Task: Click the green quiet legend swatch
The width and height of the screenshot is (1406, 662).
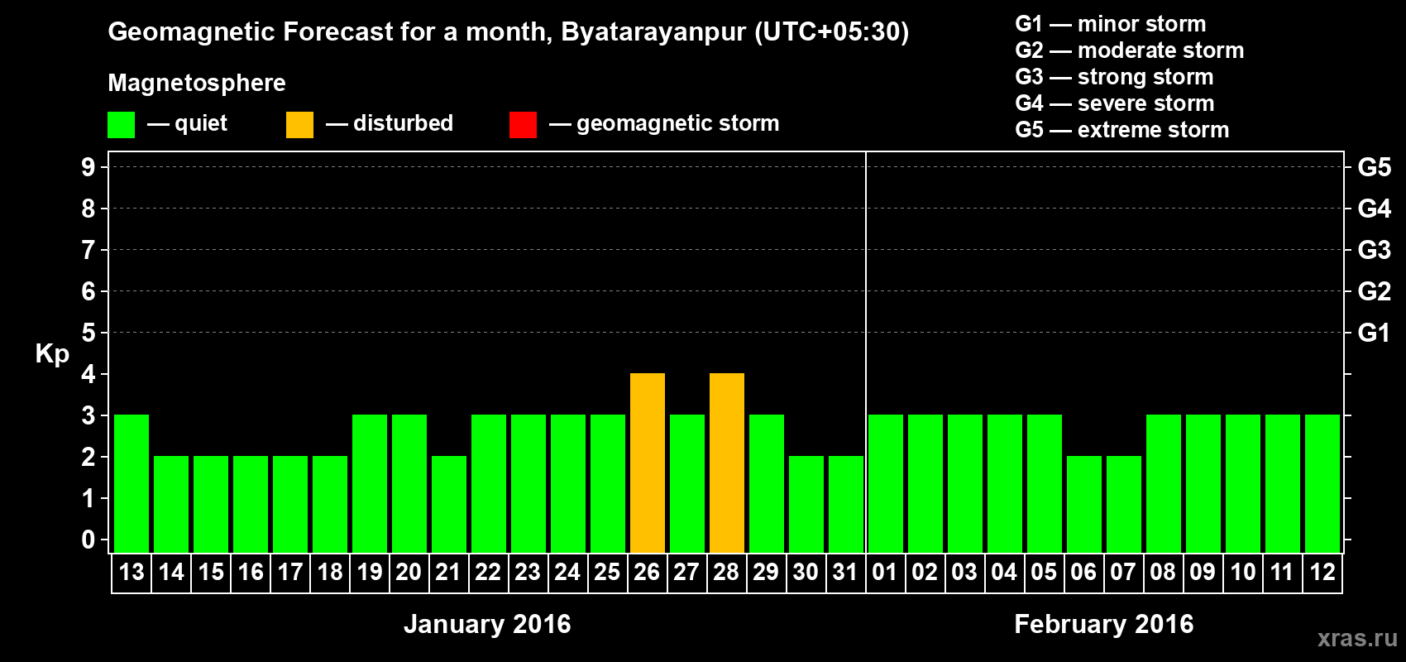Action: [122, 125]
